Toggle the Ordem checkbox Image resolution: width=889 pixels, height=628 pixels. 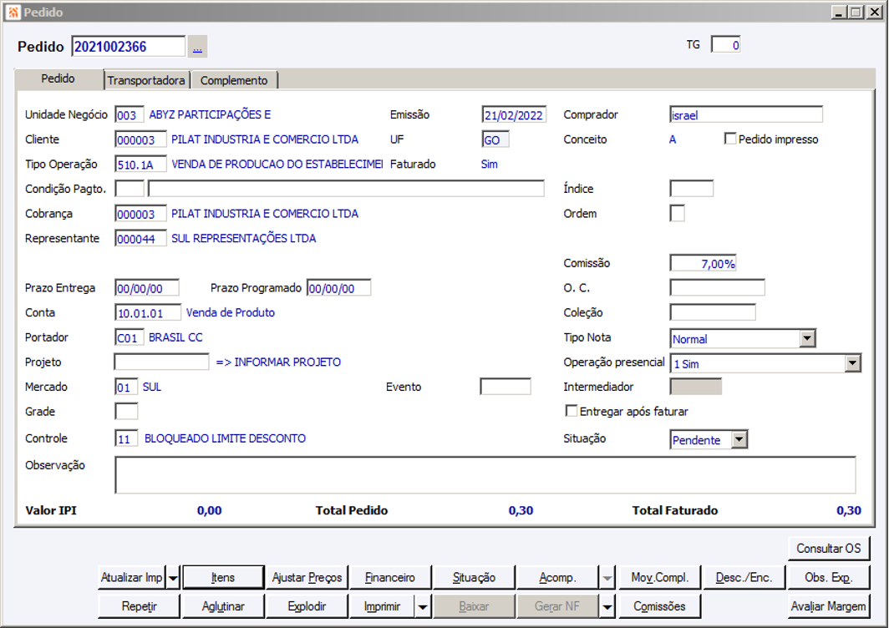point(677,214)
